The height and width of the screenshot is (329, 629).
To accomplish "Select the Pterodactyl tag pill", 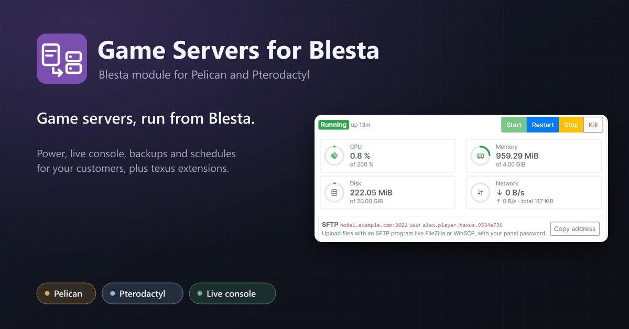I will (143, 293).
